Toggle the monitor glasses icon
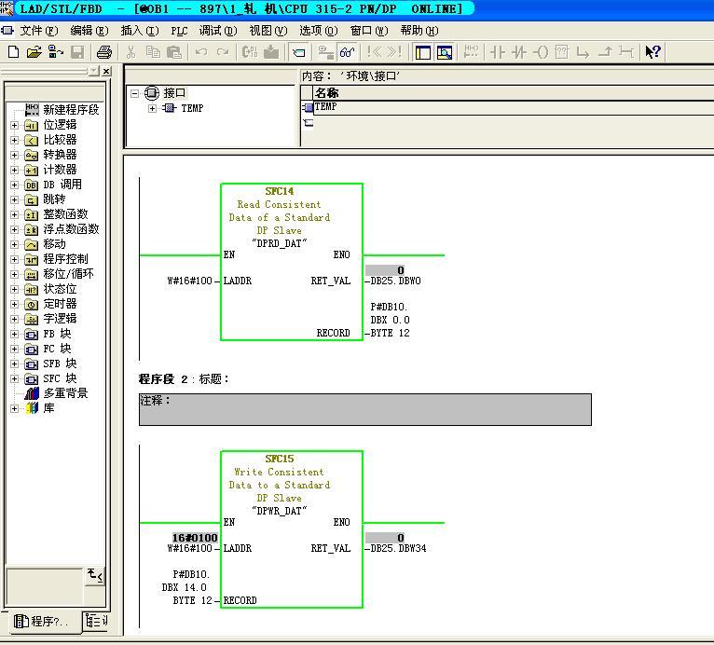The width and height of the screenshot is (714, 645). [347, 52]
